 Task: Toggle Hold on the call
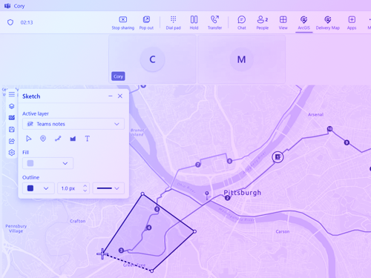(194, 22)
